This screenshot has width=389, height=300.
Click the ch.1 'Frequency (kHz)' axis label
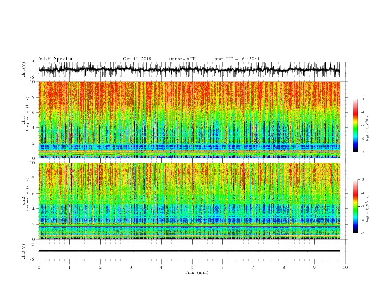[x=27, y=113]
